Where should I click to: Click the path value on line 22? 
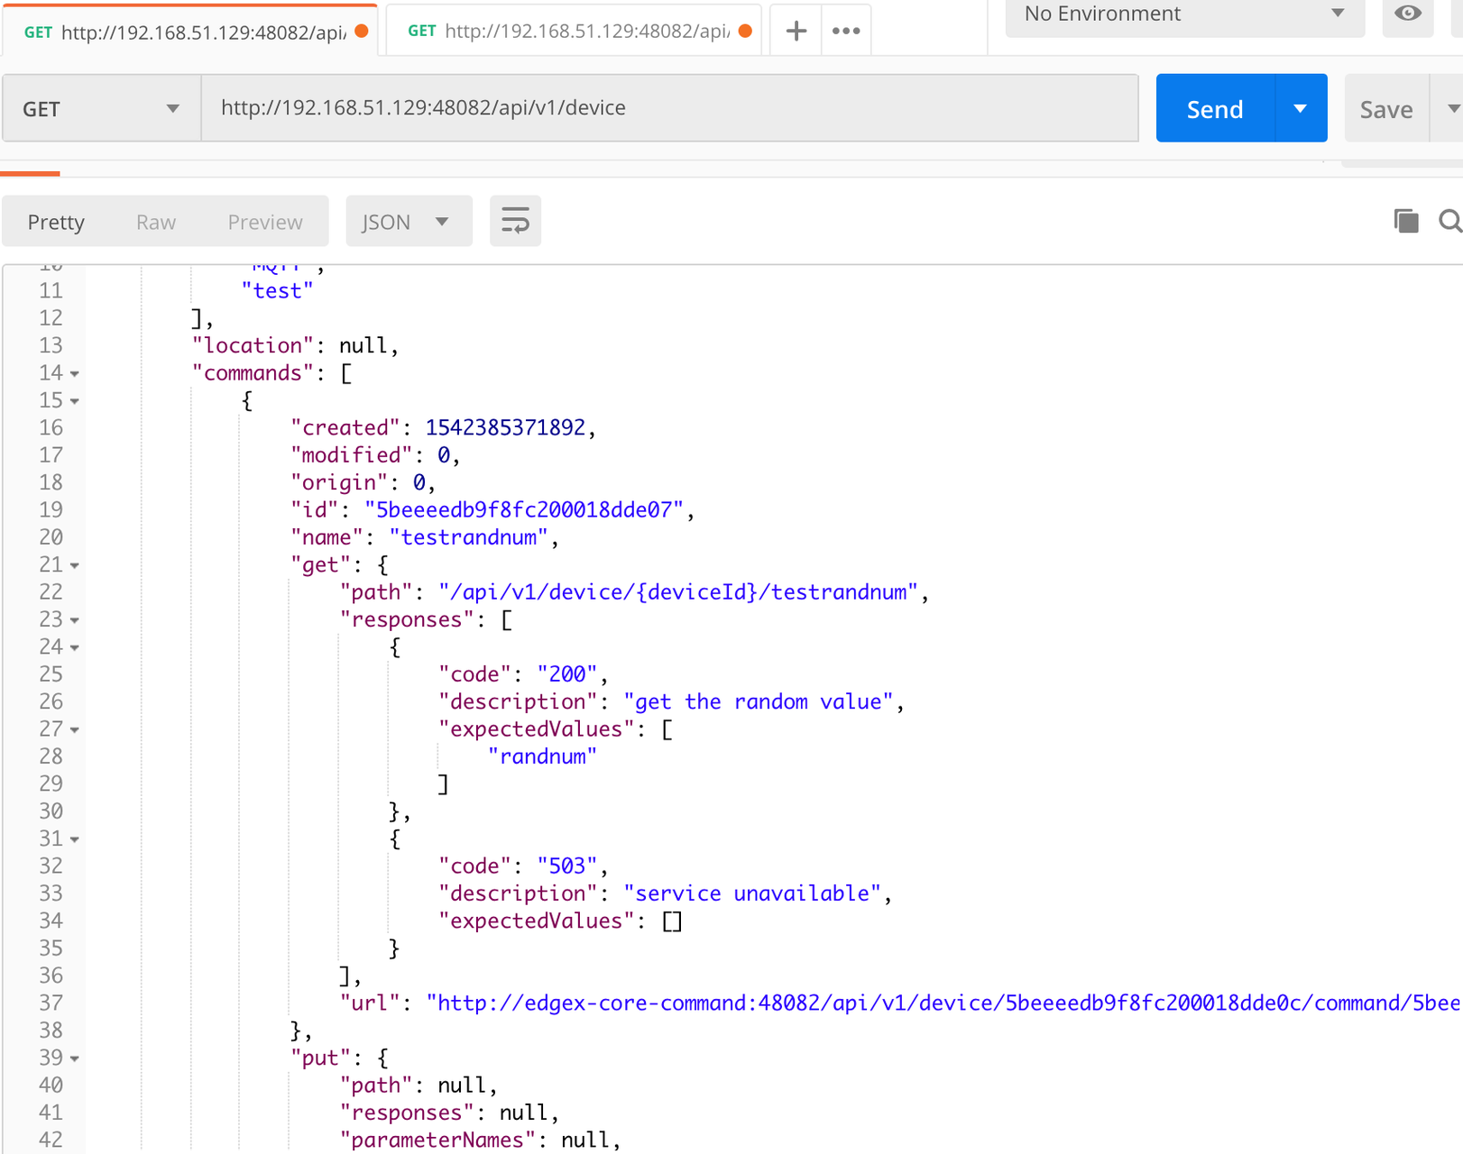(x=678, y=592)
